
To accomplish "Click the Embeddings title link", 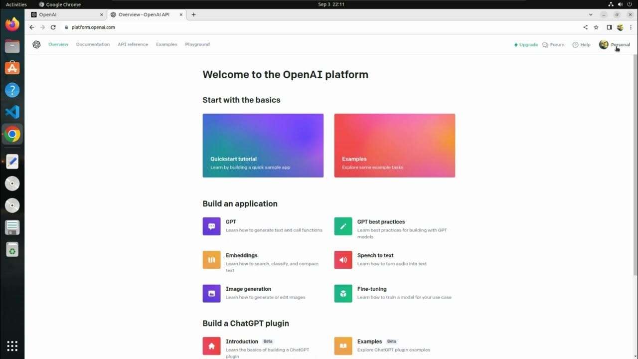I will [x=241, y=255].
